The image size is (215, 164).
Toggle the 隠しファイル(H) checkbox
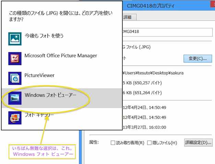coord(149,142)
